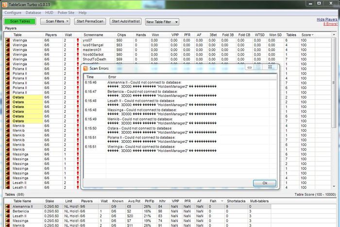Screen dimensions: 340x227
Task: Click the icon of the first Weringia row
Action: pos(7,41)
